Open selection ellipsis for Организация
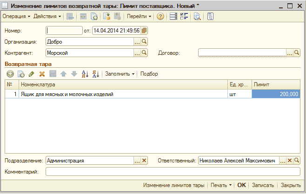This screenshot has height=194, width=306. pos(137,42)
